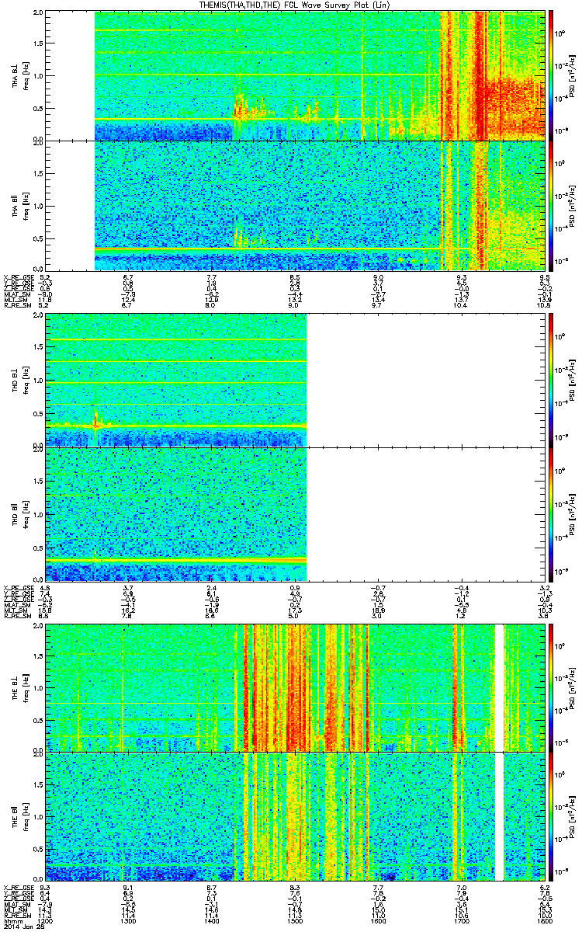Click the 'THA Bll' y-axis label
Image resolution: width=582 pixels, height=932 pixels.
16,205
